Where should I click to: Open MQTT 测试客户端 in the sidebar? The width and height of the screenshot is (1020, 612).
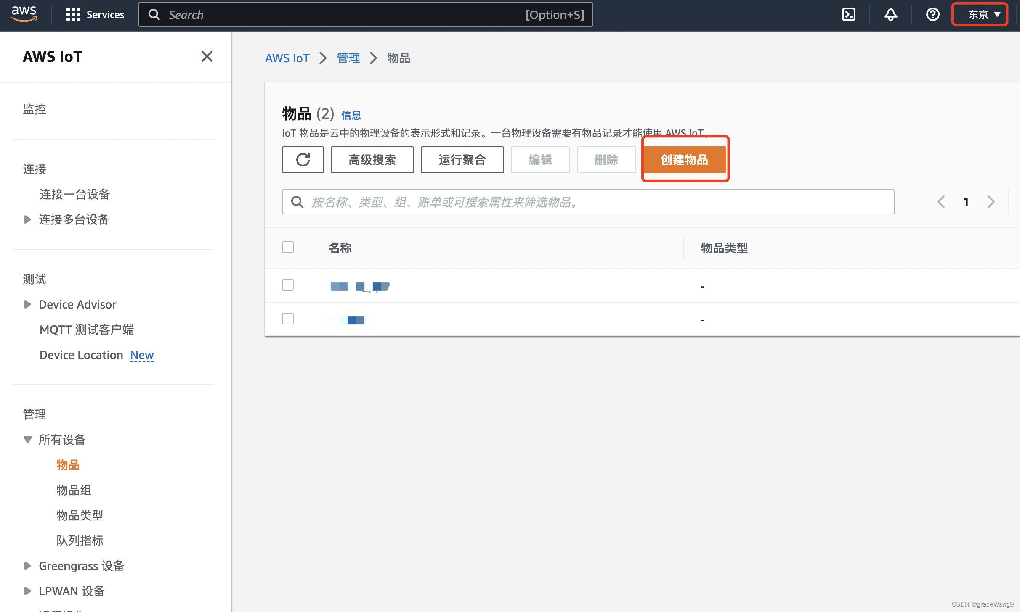87,330
